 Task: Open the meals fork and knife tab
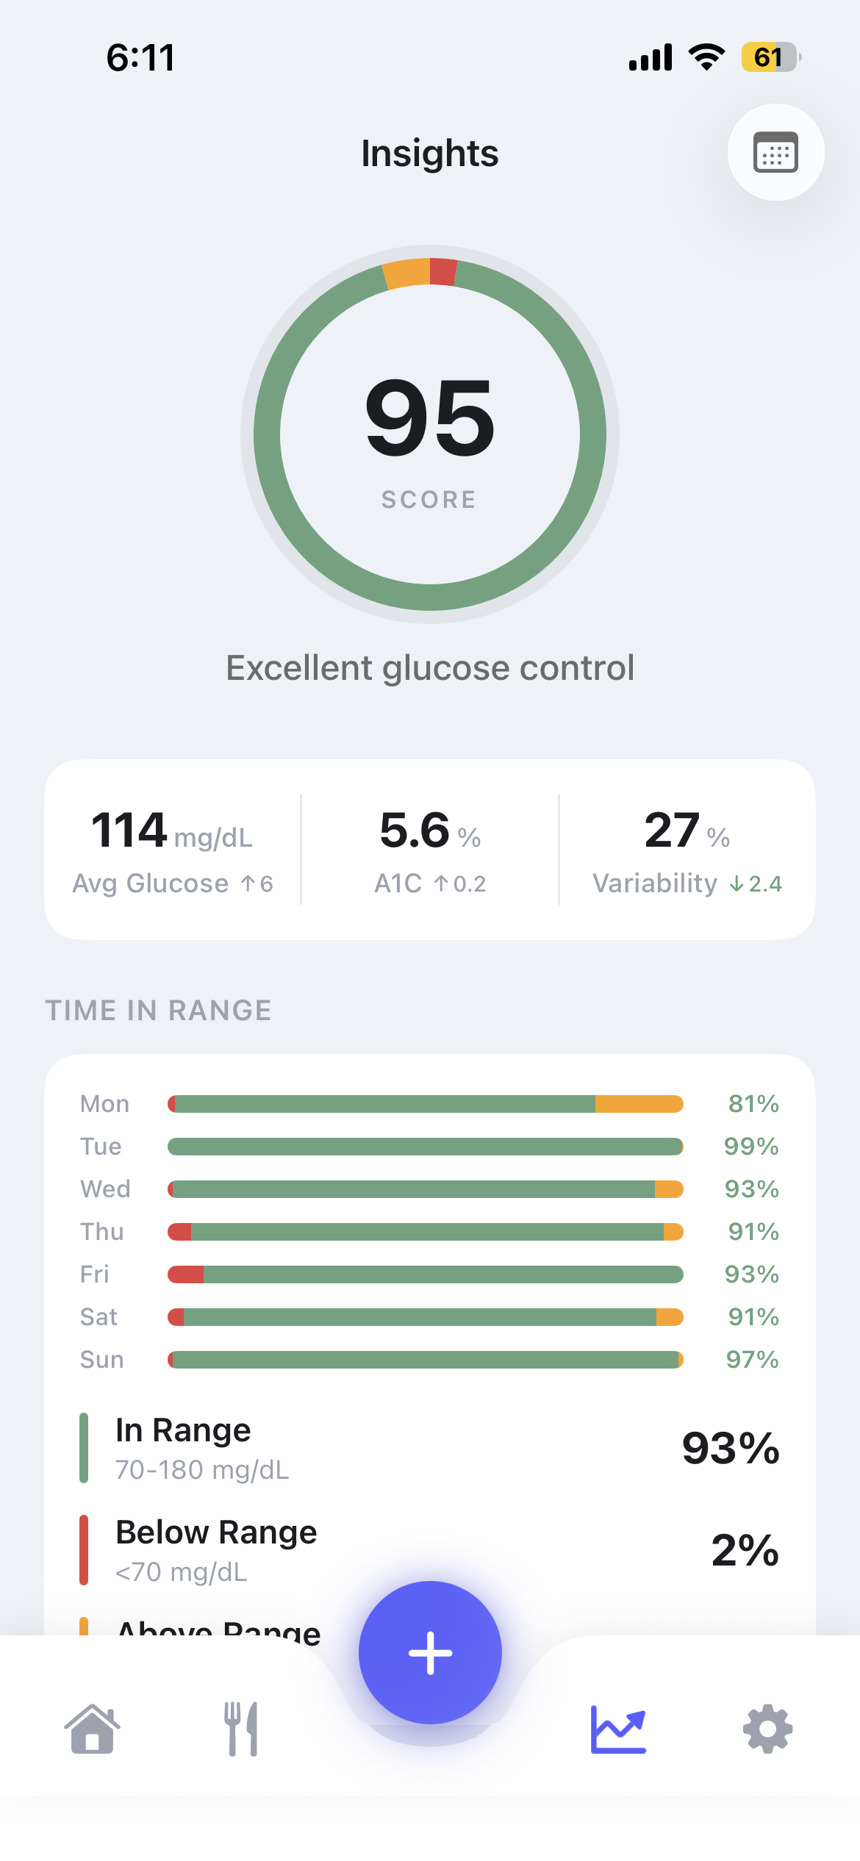click(x=241, y=1729)
